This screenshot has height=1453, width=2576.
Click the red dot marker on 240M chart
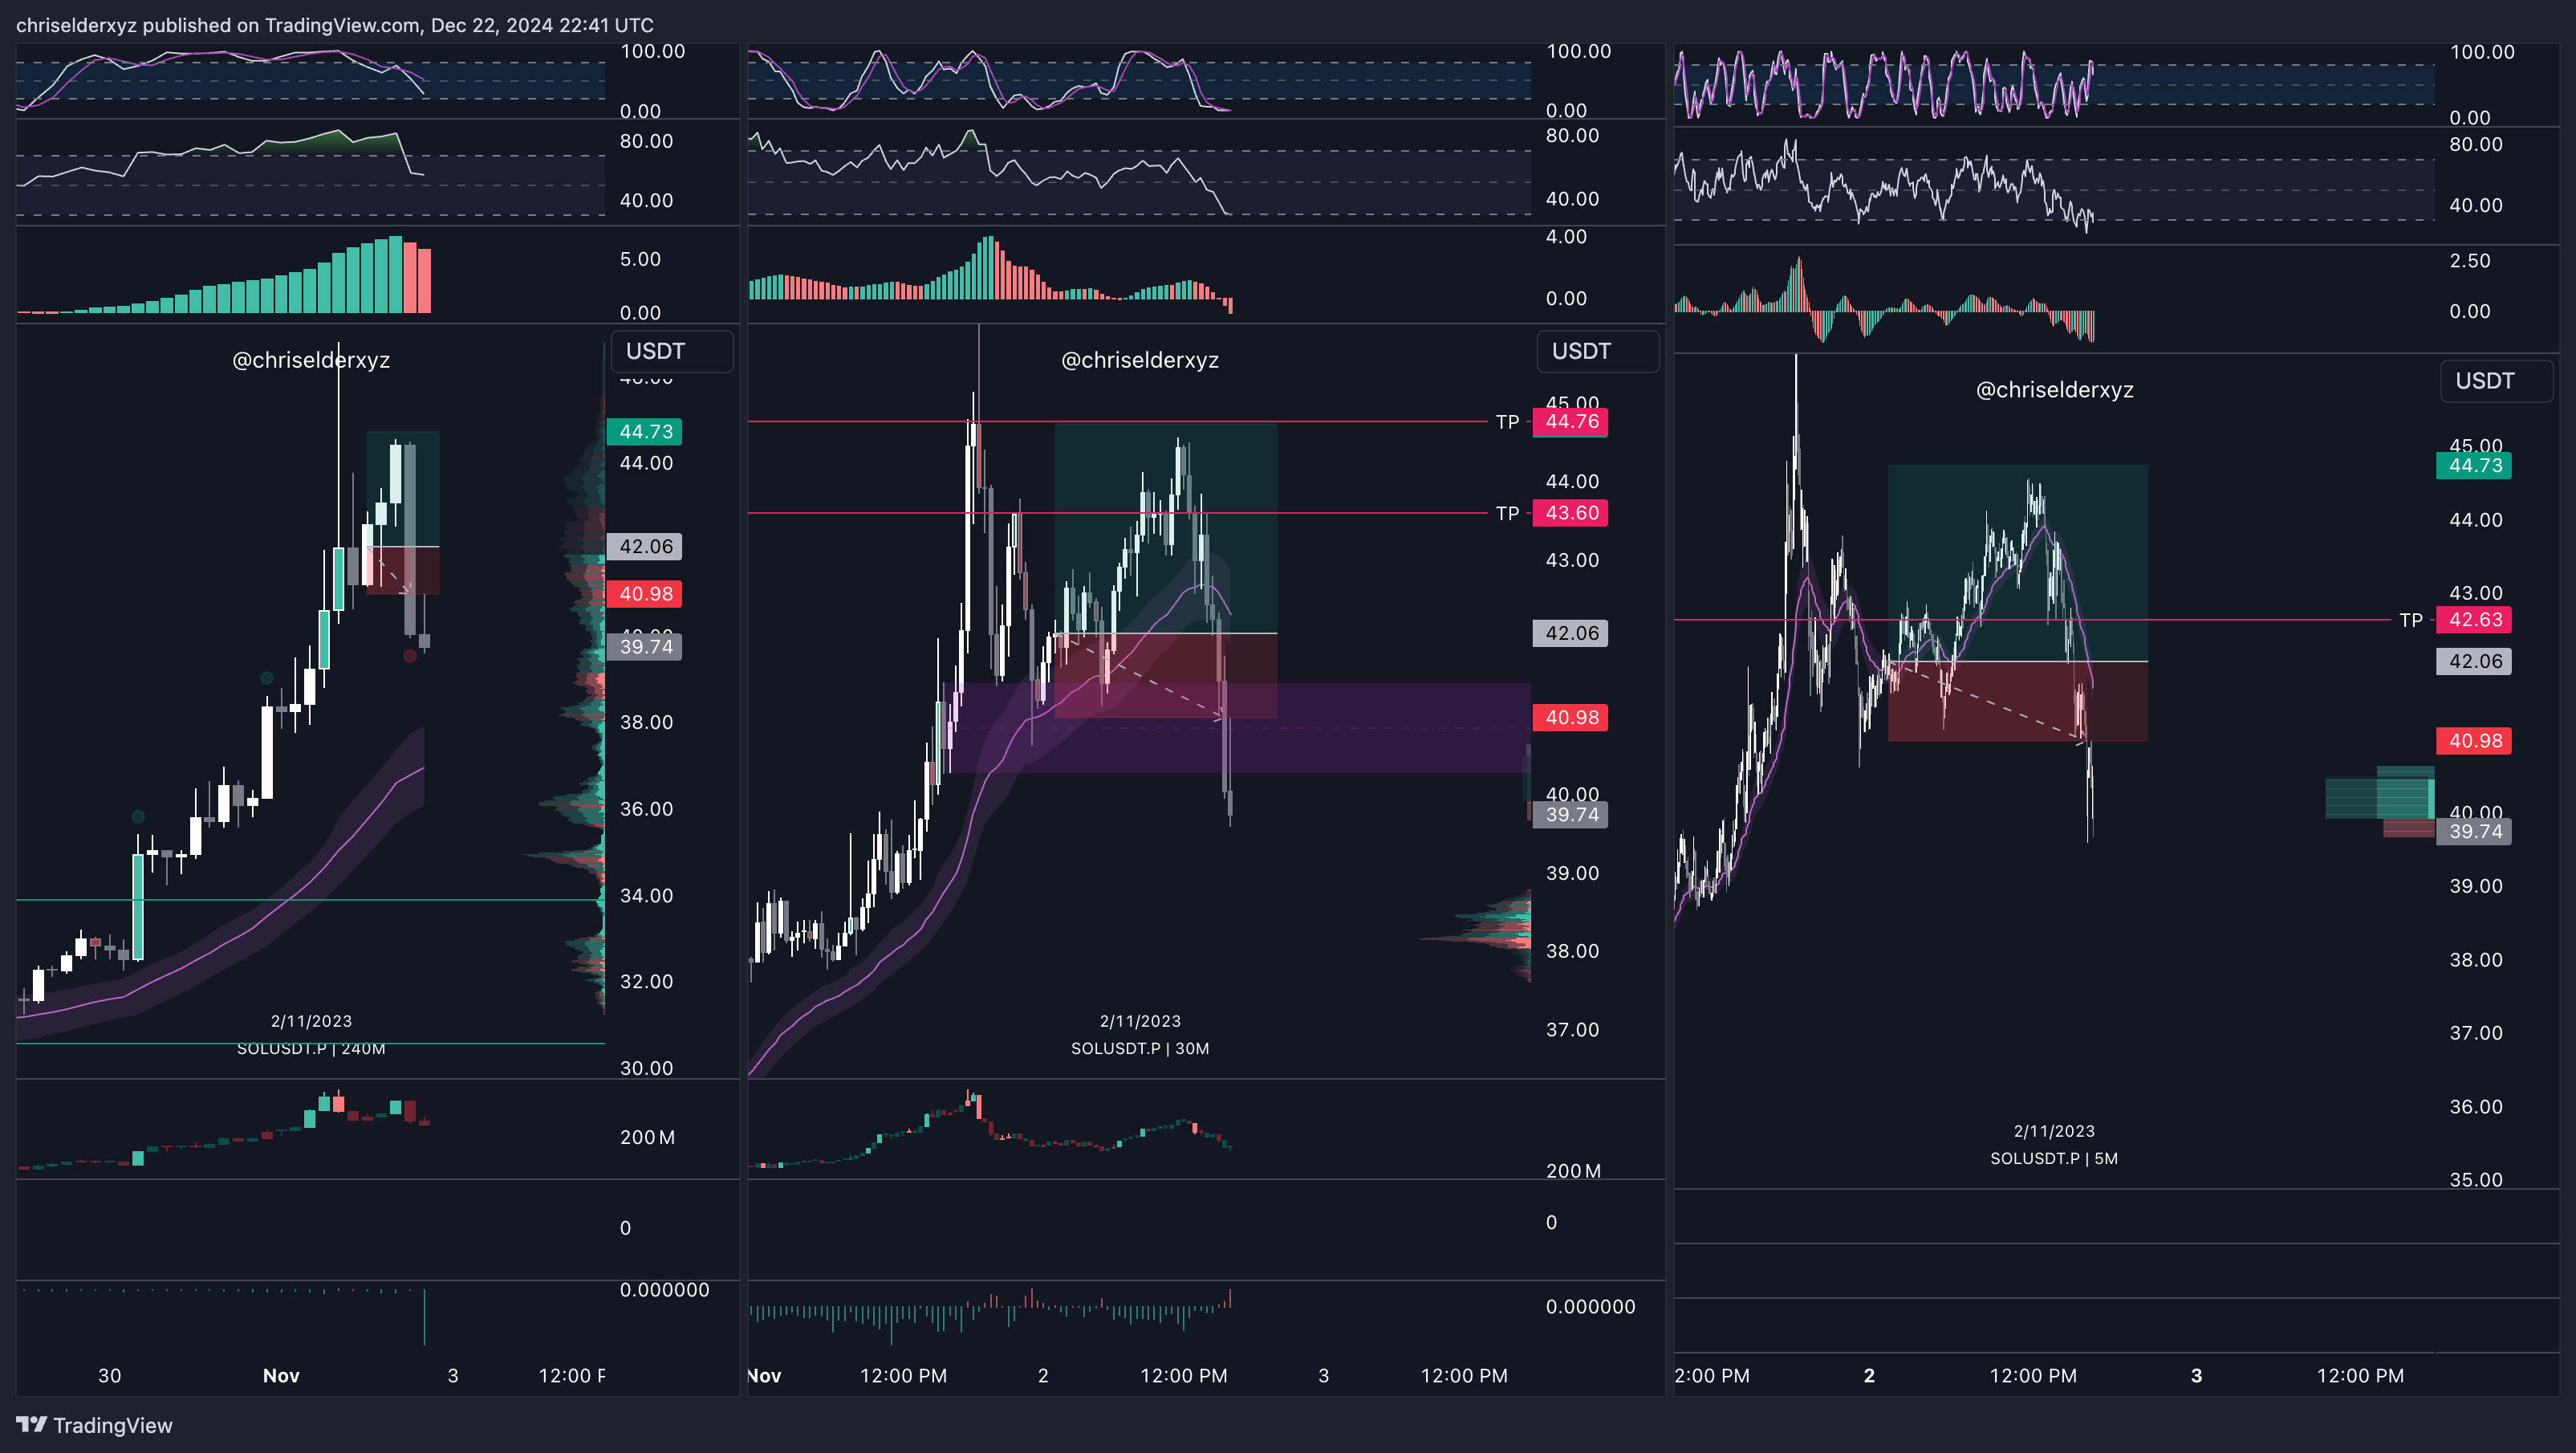pos(410,656)
